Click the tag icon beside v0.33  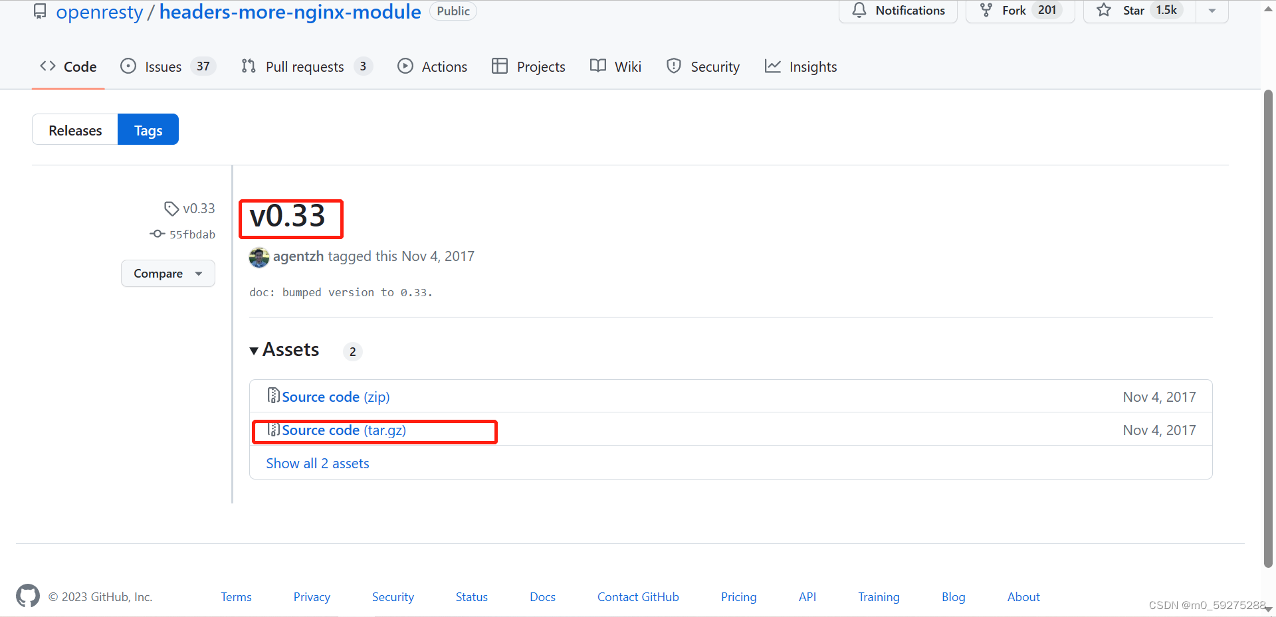171,209
